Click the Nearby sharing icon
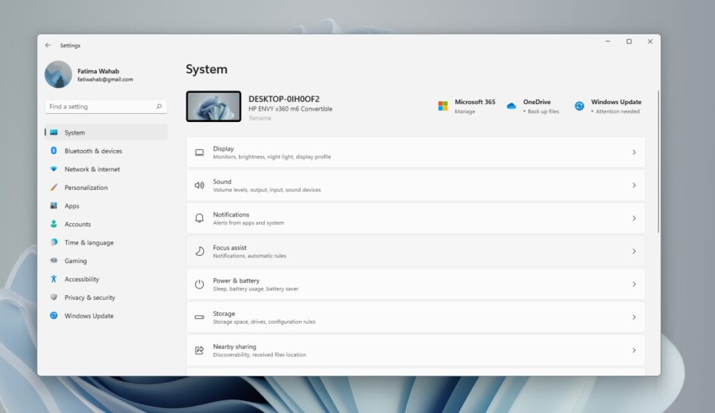This screenshot has height=413, width=715. tap(199, 350)
